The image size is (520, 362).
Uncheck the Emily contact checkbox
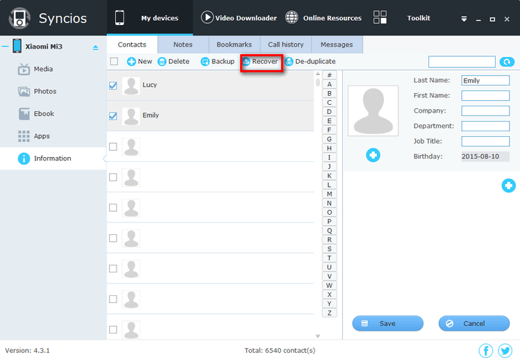[x=113, y=116]
